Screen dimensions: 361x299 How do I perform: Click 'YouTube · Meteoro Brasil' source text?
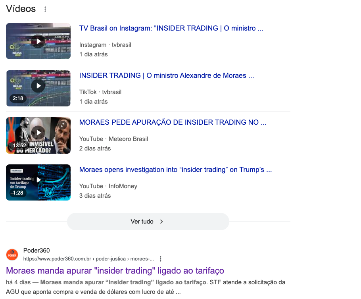click(x=113, y=139)
